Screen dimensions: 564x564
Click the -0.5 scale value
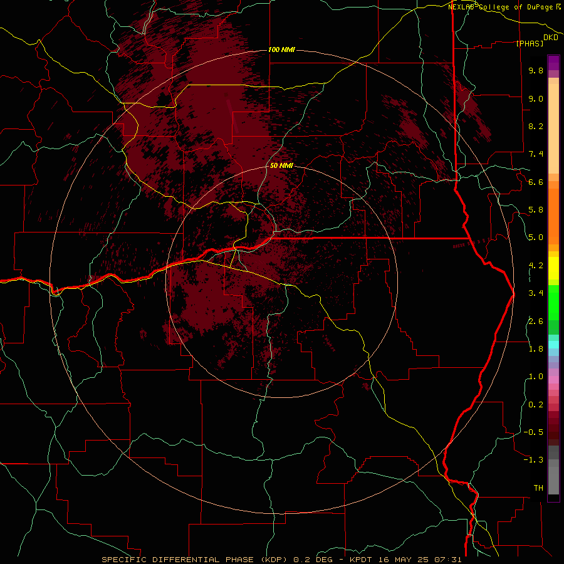(x=533, y=432)
